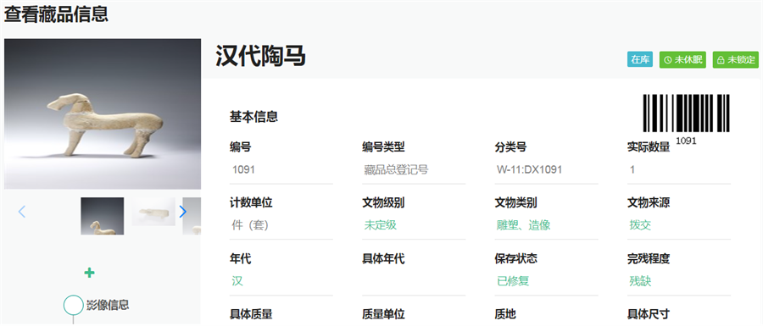Click the 具体质量 label
Screen dimensions: 763x326
point(251,315)
